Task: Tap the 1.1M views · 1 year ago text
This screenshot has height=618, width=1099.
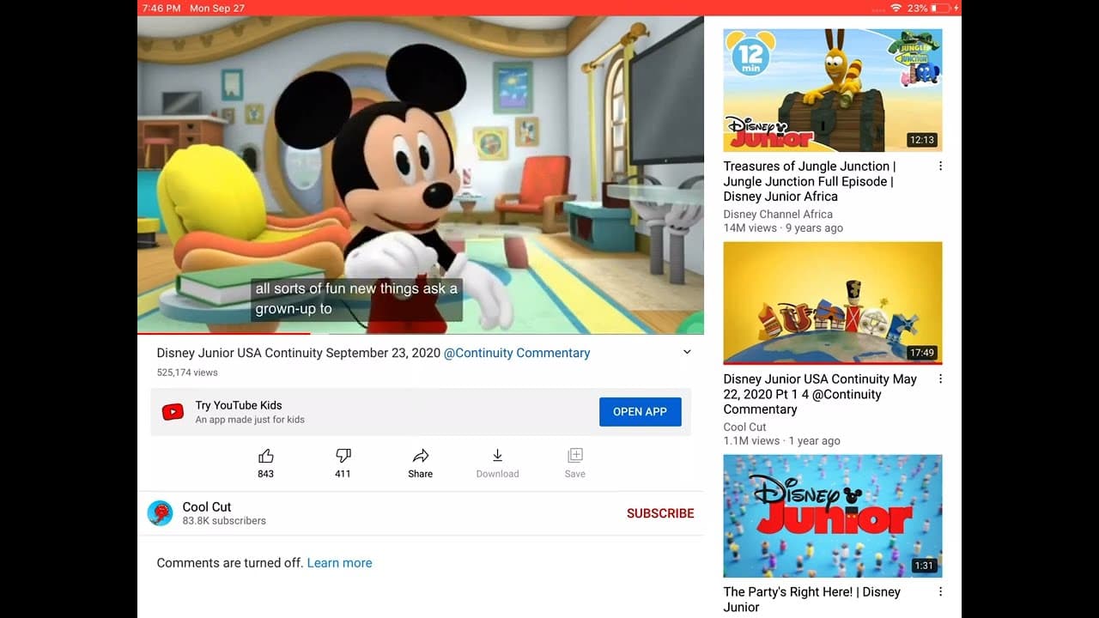Action: click(782, 440)
